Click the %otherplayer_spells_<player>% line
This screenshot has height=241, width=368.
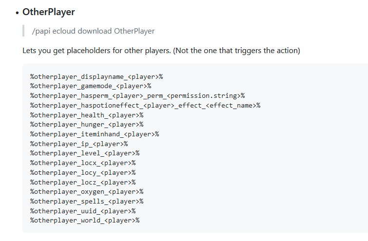[x=87, y=201]
